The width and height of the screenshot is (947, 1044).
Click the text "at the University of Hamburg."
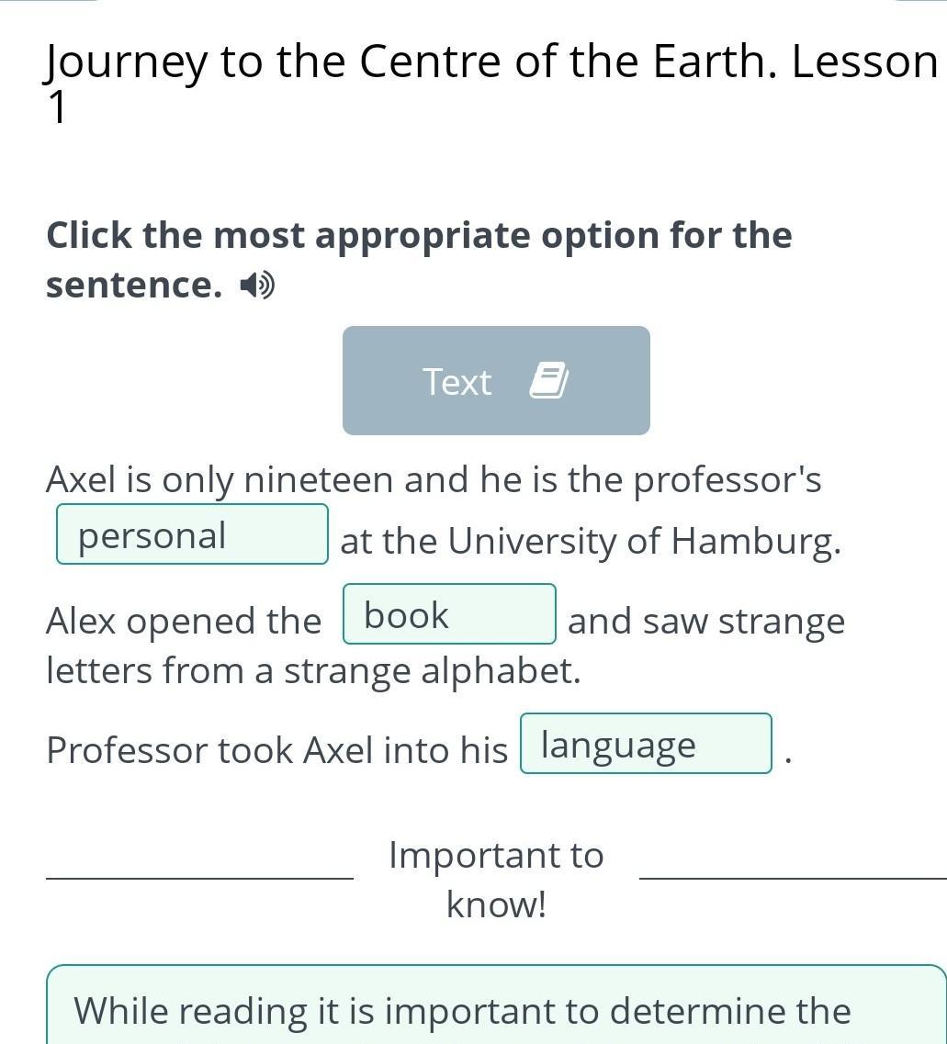point(590,541)
